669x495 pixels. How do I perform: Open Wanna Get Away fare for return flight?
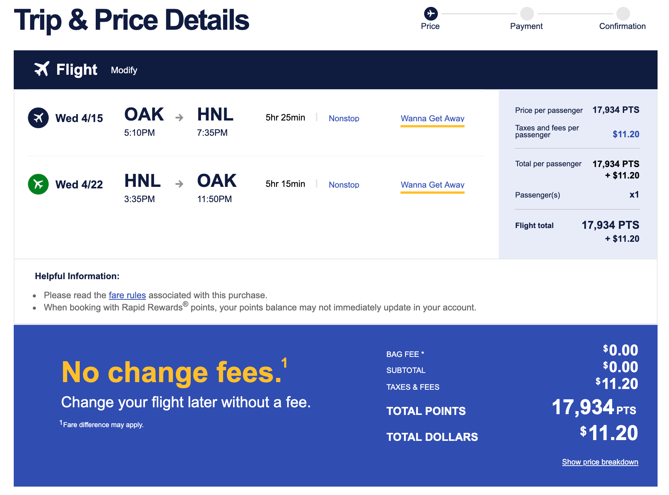pyautogui.click(x=432, y=185)
